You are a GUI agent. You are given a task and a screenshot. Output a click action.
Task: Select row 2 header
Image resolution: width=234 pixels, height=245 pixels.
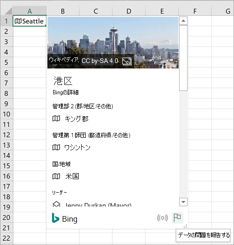[7, 31]
